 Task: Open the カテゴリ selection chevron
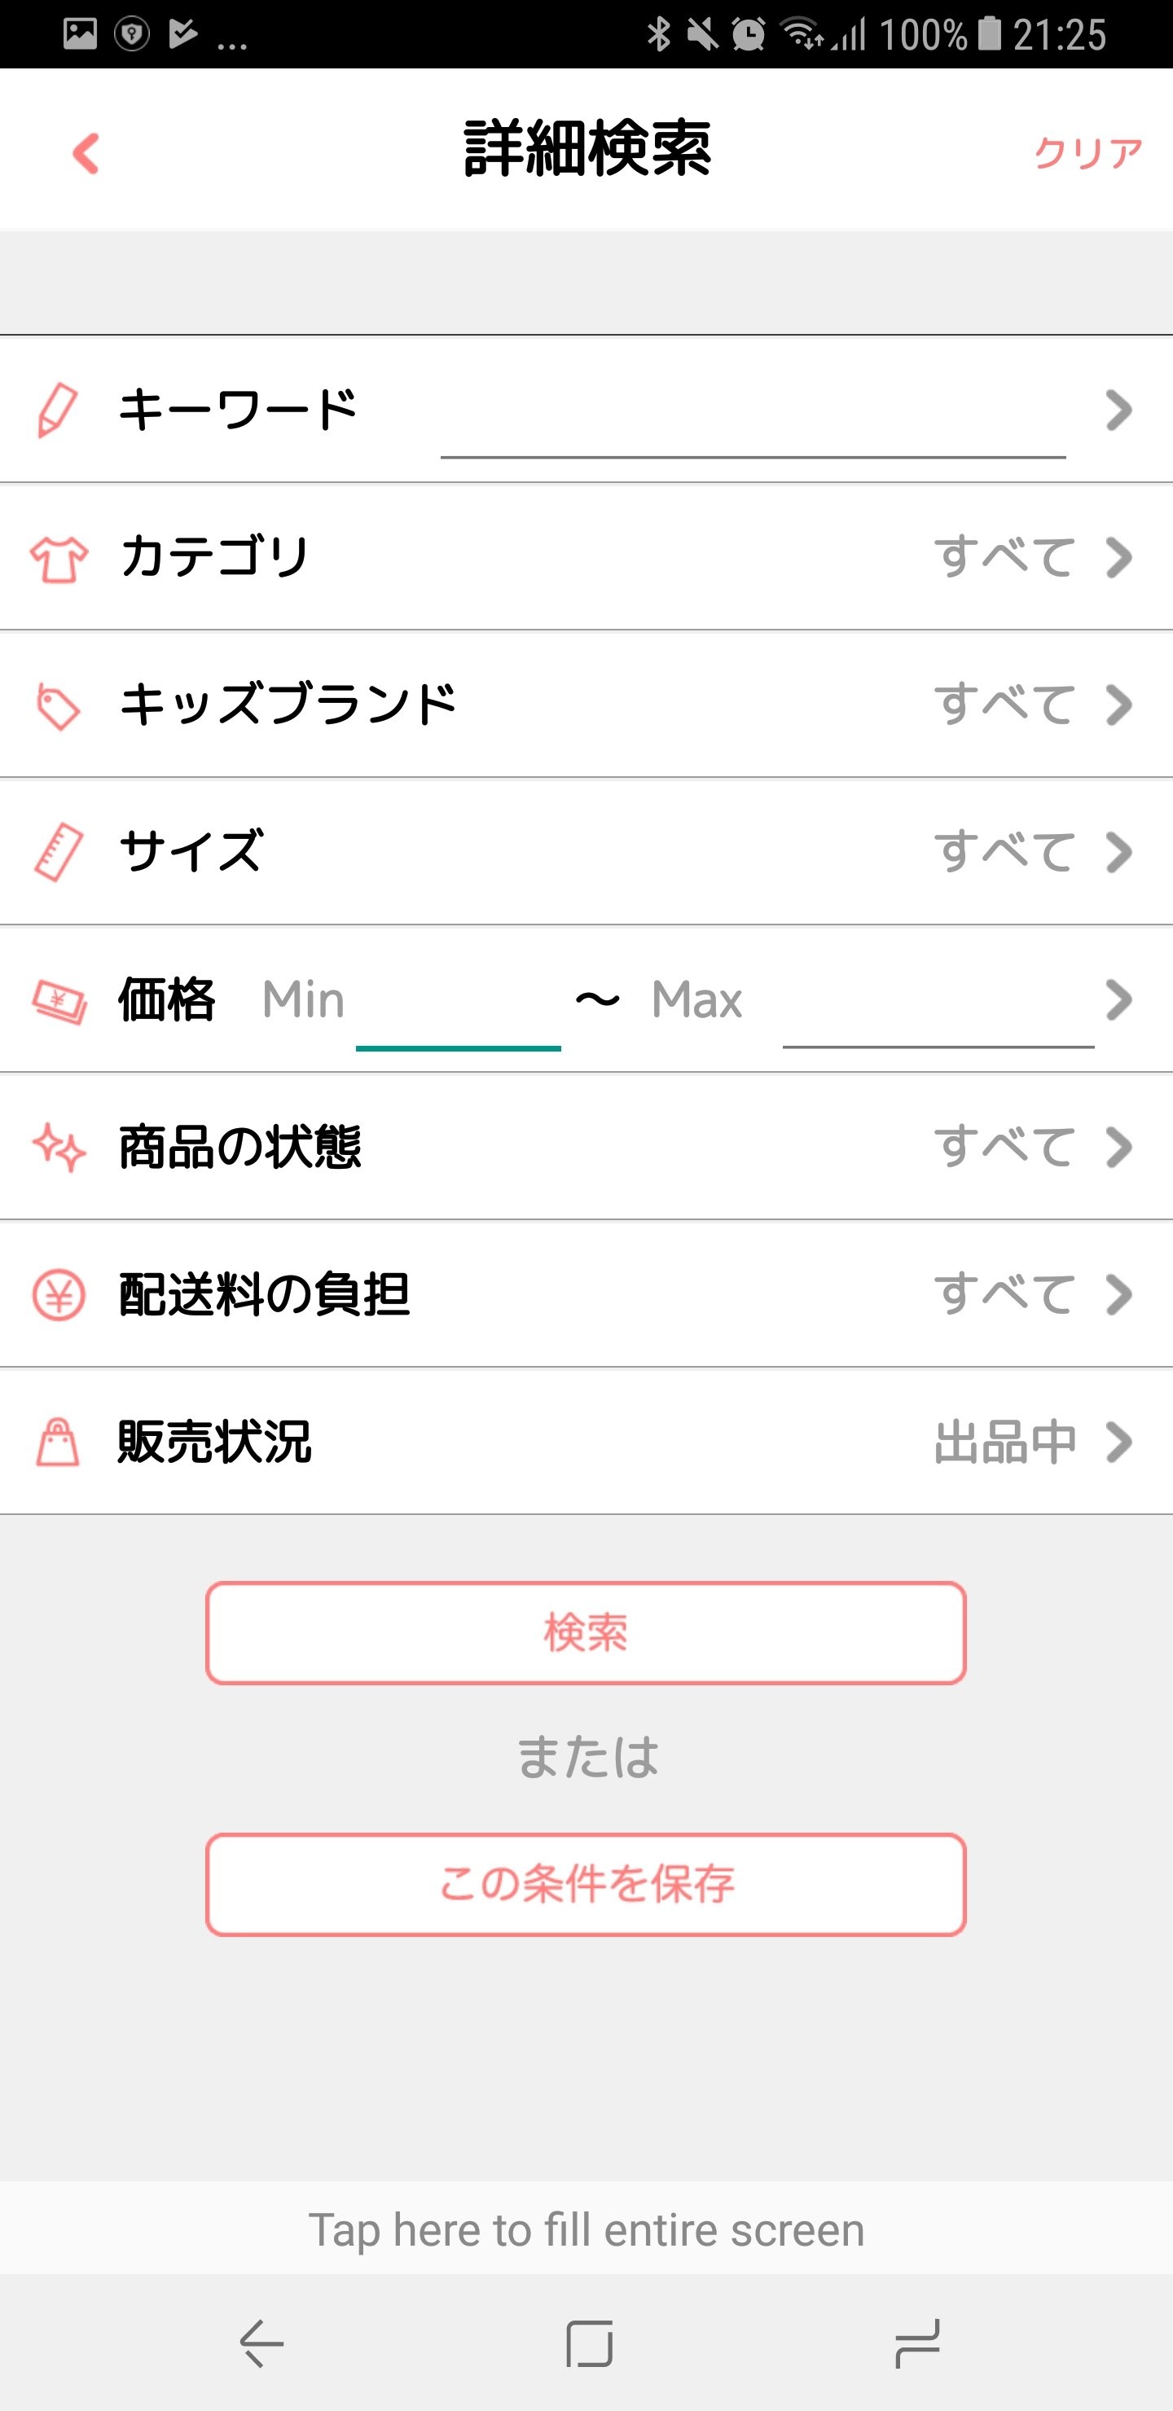coord(1118,558)
